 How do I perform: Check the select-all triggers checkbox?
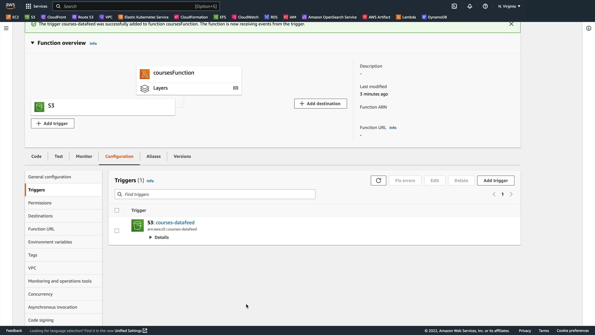pos(117,210)
